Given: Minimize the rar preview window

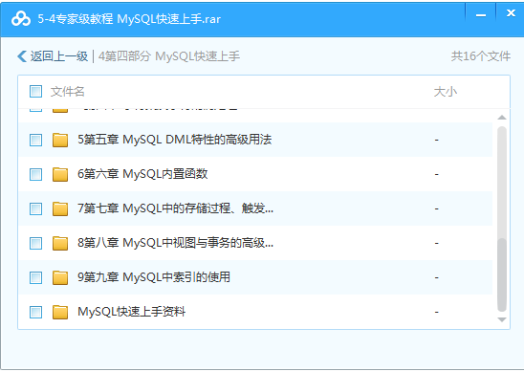Looking at the screenshot, I should pos(481,15).
